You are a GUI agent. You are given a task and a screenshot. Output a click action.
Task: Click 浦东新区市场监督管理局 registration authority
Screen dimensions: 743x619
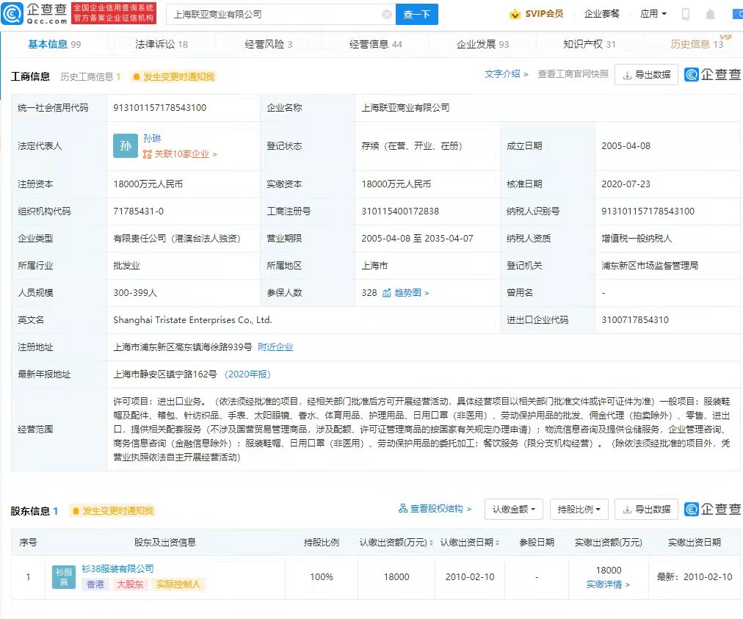(650, 265)
